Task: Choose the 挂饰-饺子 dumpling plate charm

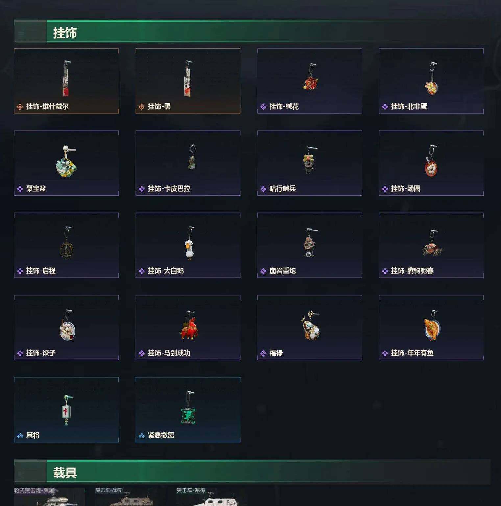Action: (67, 325)
